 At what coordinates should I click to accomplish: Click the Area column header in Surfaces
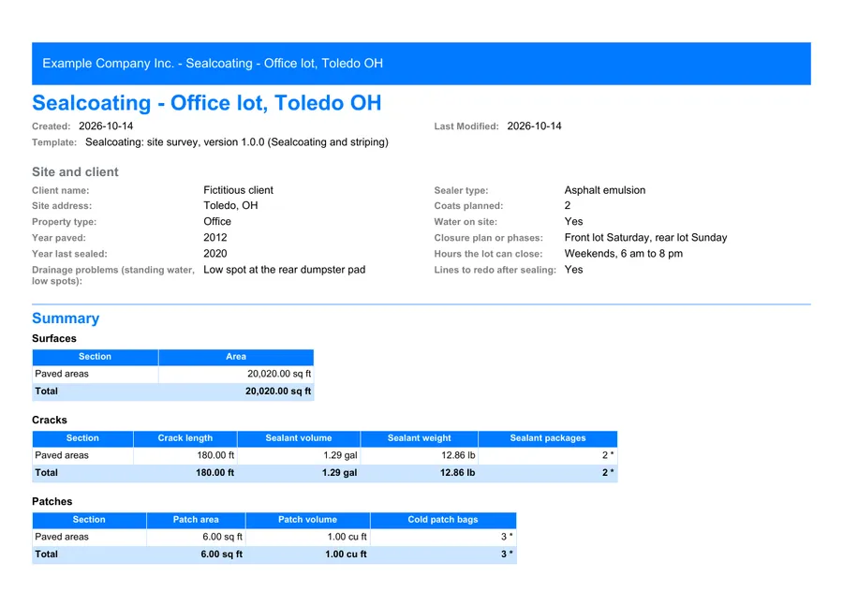point(236,357)
